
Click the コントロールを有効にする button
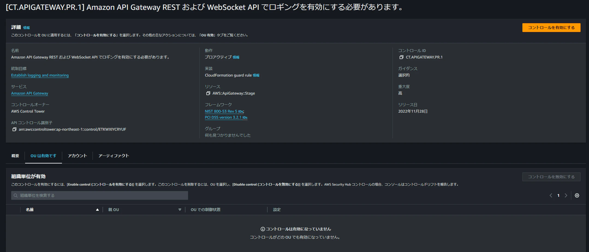coord(551,28)
